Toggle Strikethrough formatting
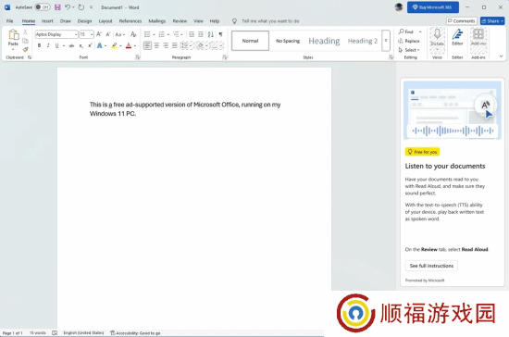This screenshot has height=337, width=509. tap(71, 45)
